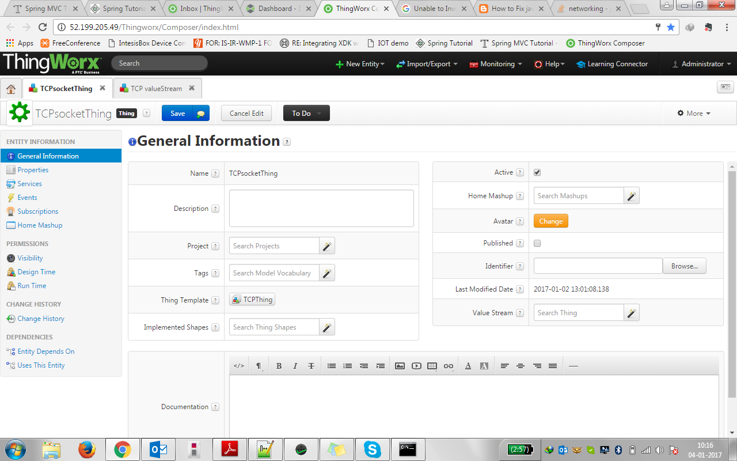Insert an image into Documentation

click(x=400, y=366)
